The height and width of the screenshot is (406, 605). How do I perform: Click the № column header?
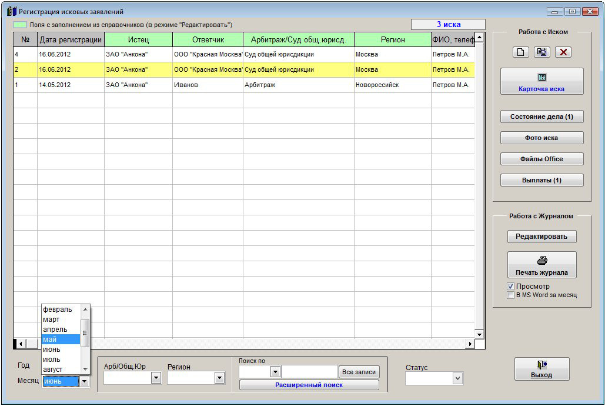(25, 40)
